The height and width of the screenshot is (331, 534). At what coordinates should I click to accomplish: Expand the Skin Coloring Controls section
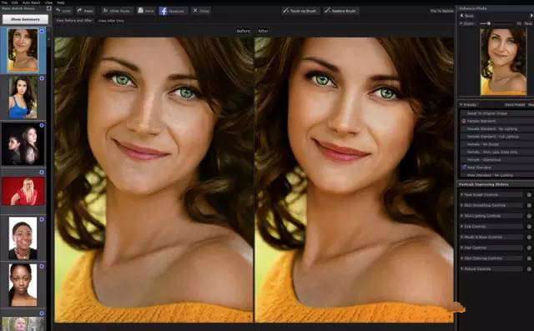[491, 258]
